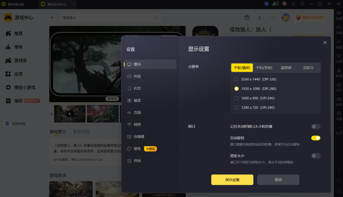The width and height of the screenshot is (343, 197).
Task: Click the three-dot more icon near downloads
Action: tap(273, 17)
